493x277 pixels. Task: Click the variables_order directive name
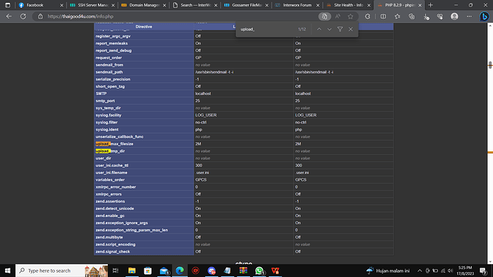(110, 180)
